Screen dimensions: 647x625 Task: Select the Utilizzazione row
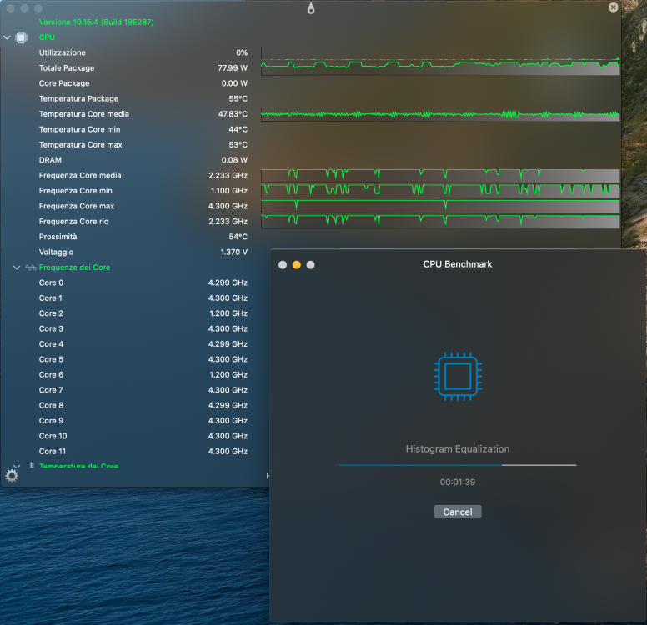(143, 52)
